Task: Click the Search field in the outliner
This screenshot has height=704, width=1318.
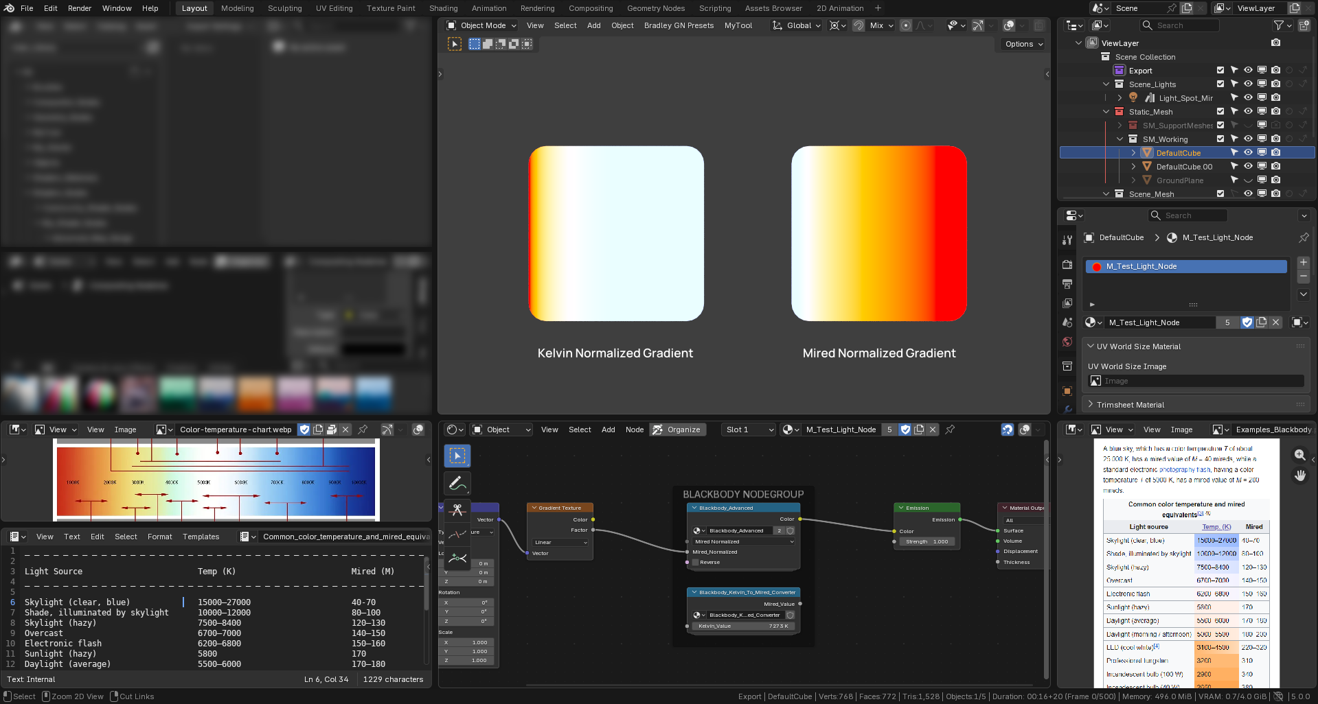Action: tap(1179, 25)
